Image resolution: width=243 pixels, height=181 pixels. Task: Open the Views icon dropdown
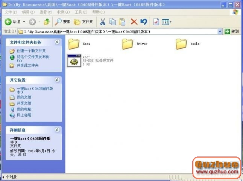pos(166,22)
